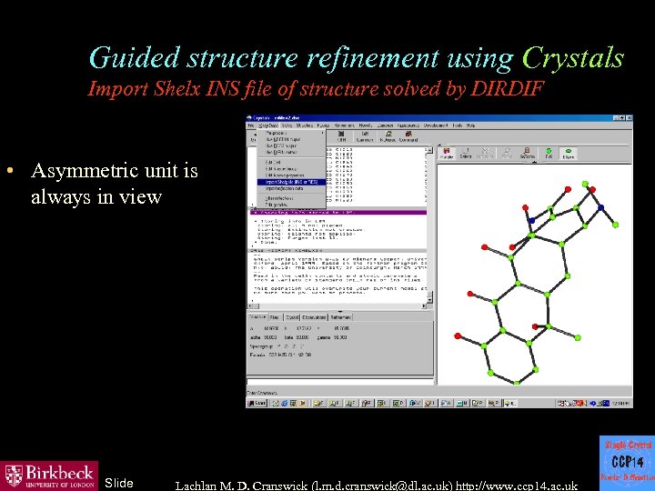
Task: Click the CCP14 logo on the slide
Action: [x=627, y=463]
